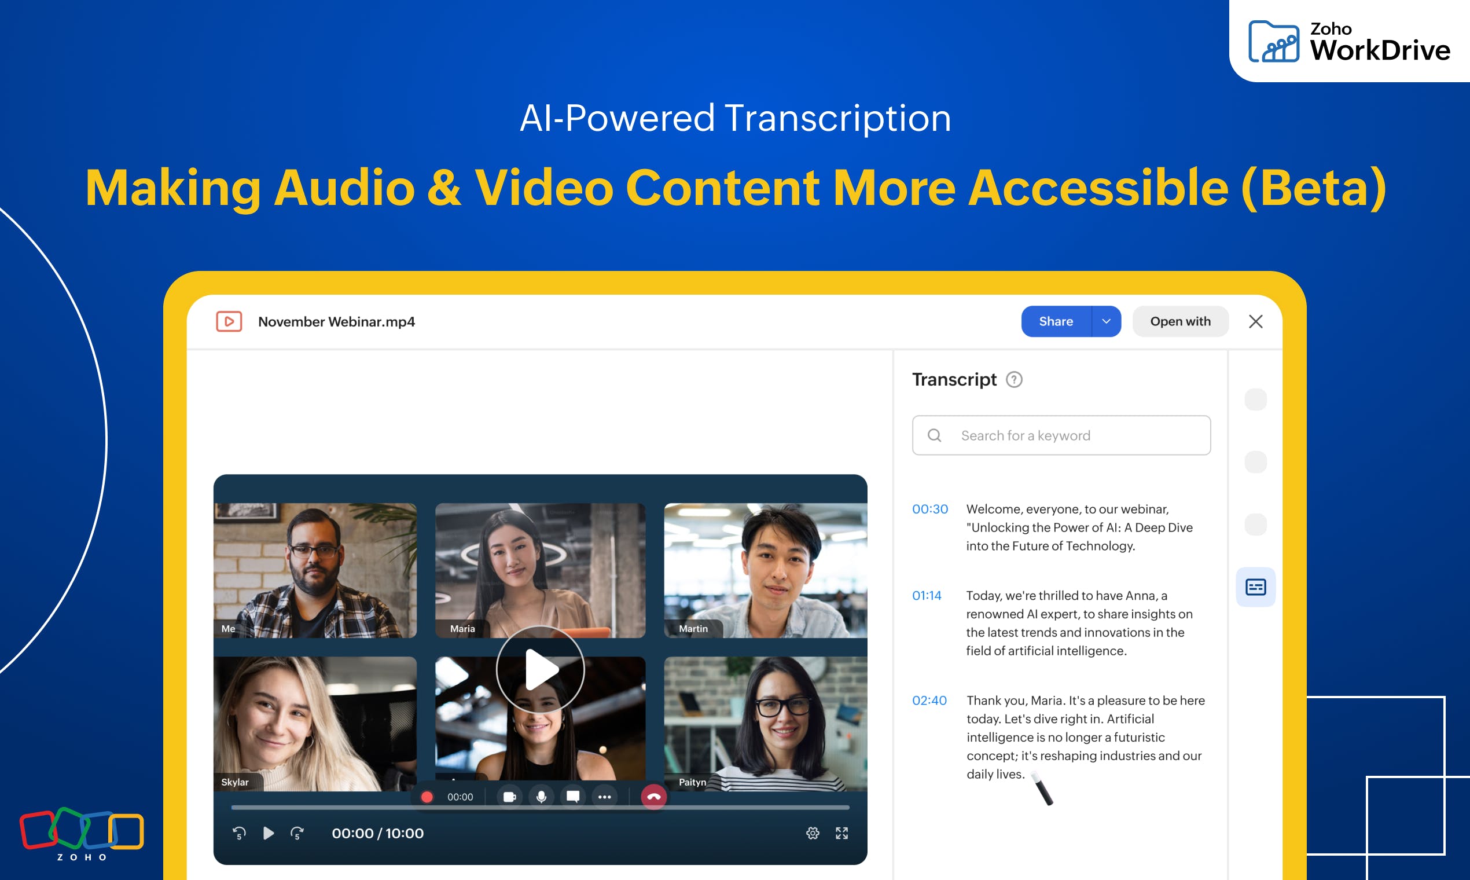The image size is (1470, 880).
Task: Enter fullscreen mode in video player
Action: pos(841,833)
